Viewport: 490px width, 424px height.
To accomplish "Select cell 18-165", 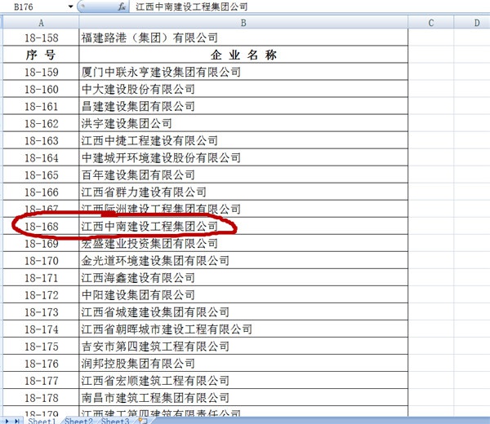I will click(x=41, y=174).
